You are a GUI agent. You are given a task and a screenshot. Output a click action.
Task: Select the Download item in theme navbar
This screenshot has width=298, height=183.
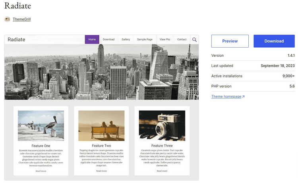pyautogui.click(x=108, y=40)
